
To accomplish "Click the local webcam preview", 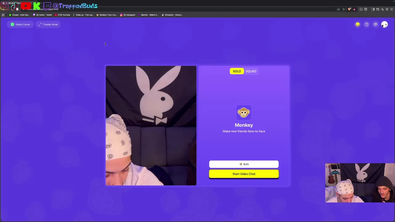I will (151, 125).
